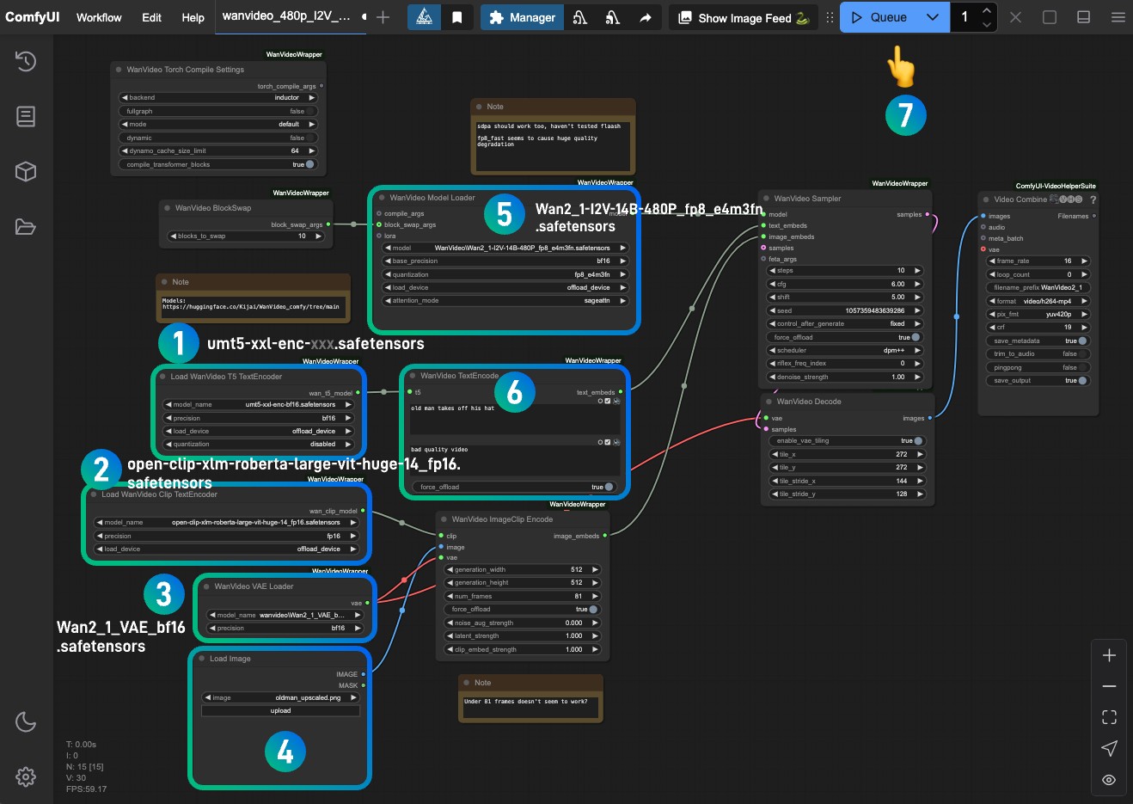Screen dimensions: 1133x804
Task: Change pix_fmt yuv420p option
Action: 1038,314
